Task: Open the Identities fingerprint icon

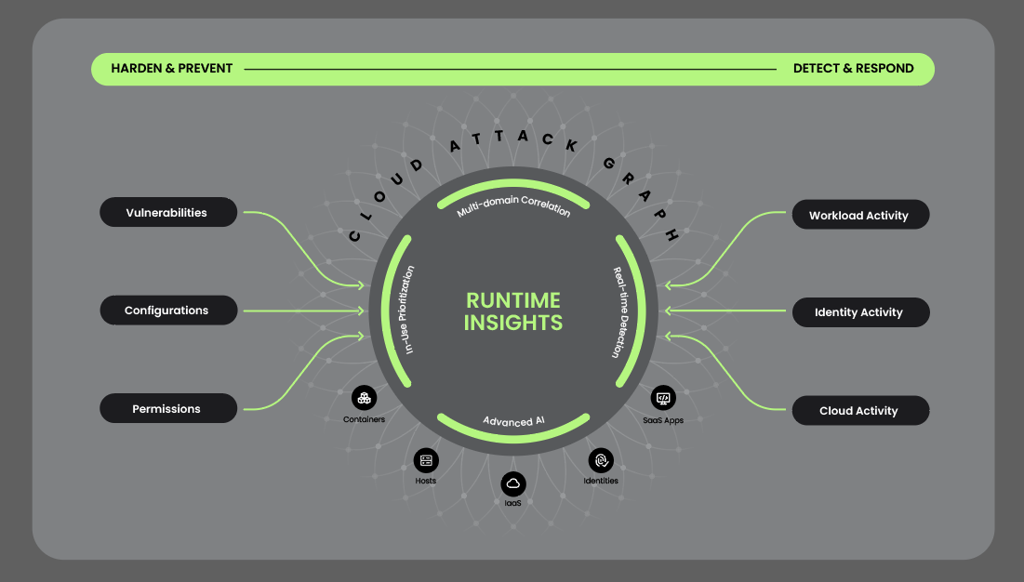Action: [x=601, y=459]
